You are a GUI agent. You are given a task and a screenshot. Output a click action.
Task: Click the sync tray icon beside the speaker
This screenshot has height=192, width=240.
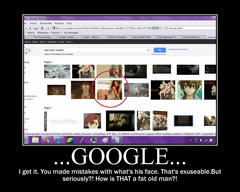point(196,140)
